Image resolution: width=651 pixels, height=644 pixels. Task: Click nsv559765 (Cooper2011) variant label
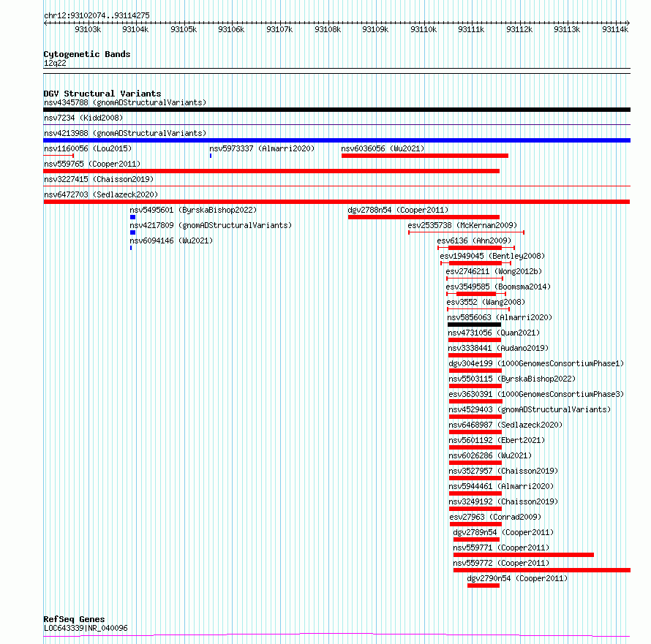pos(92,164)
